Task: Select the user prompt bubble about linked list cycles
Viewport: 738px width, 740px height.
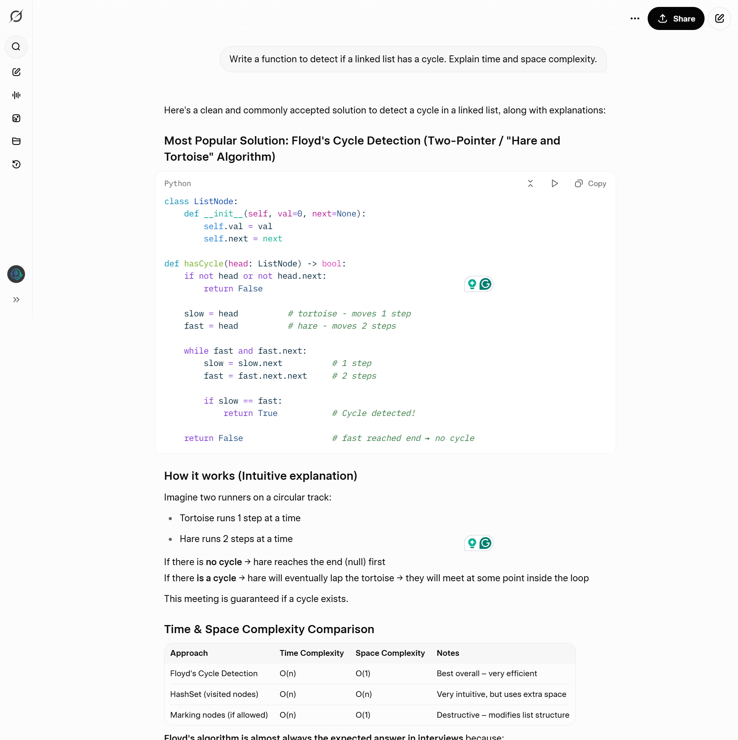Action: pos(413,59)
